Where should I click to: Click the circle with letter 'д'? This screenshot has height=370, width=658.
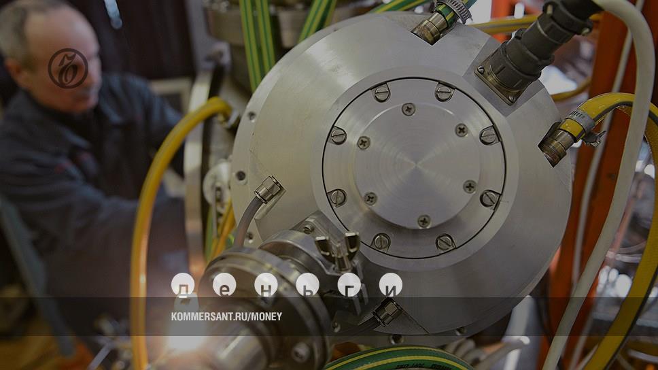183,285
